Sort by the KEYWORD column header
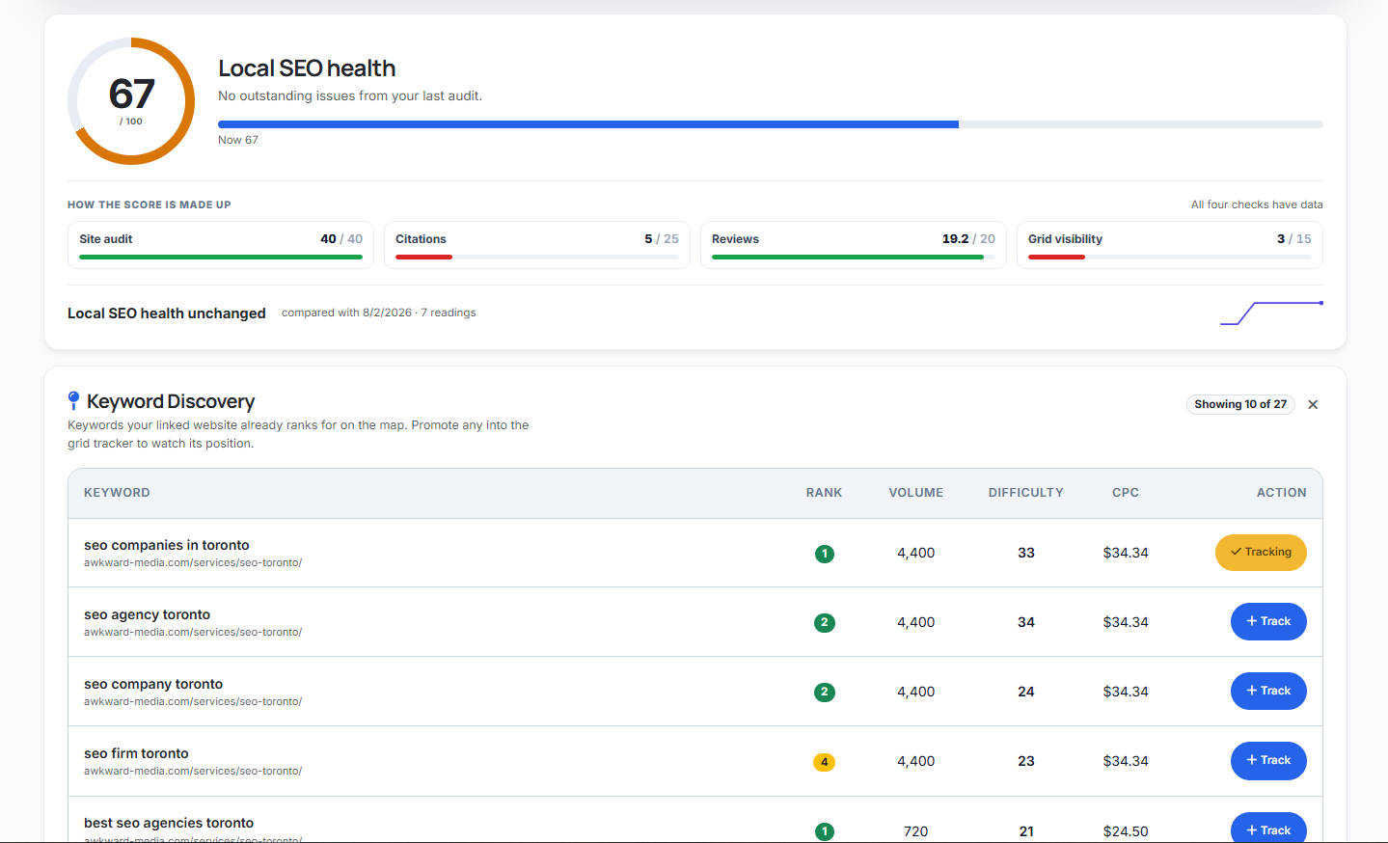 point(117,493)
